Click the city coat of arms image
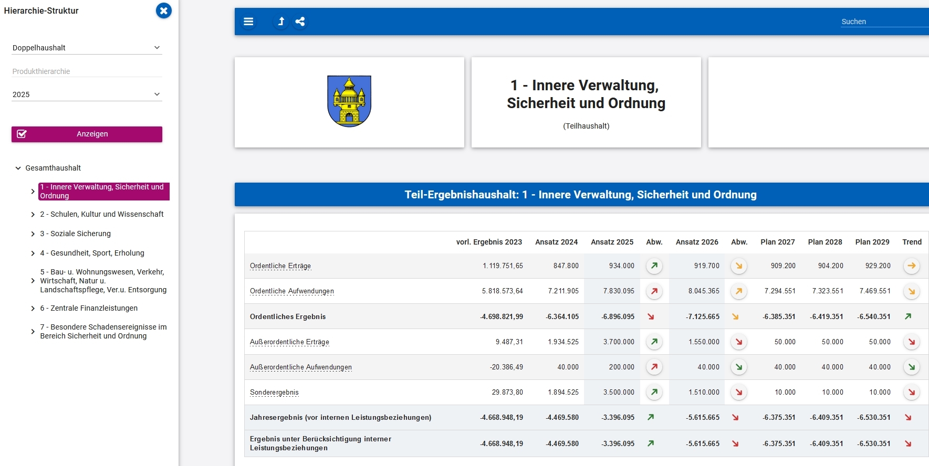Viewport: 929px width, 466px height. (349, 101)
